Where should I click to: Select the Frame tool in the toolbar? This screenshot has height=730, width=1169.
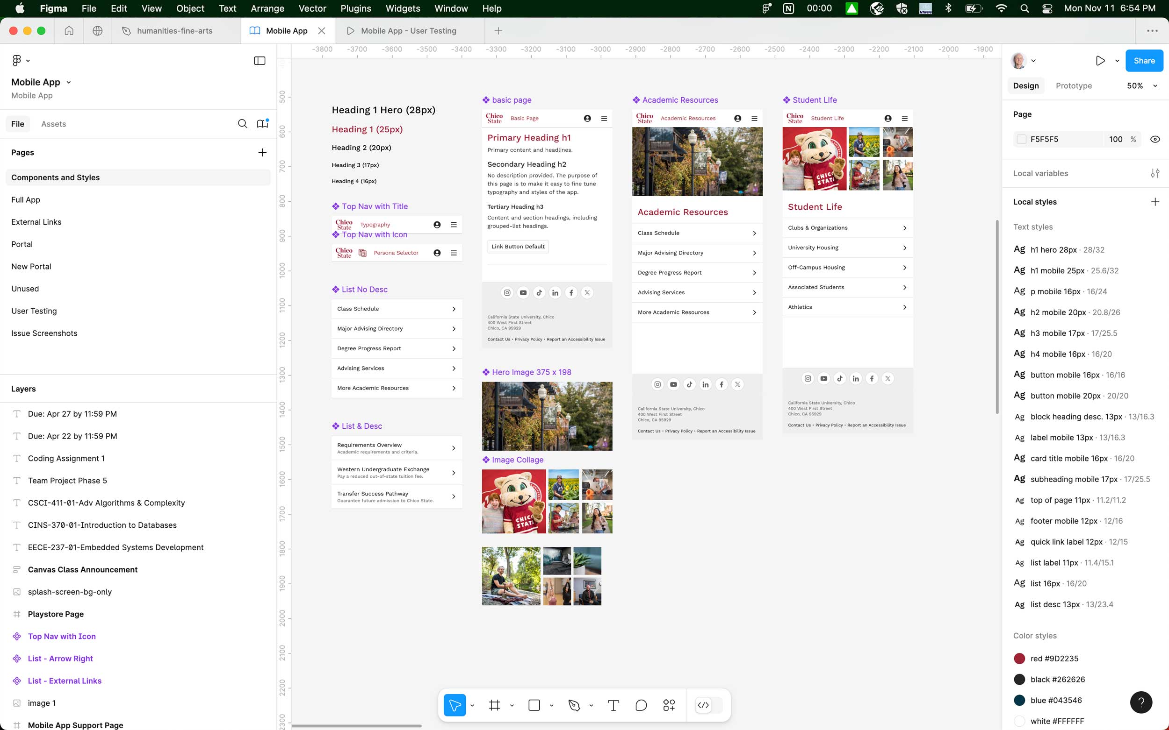pos(494,705)
